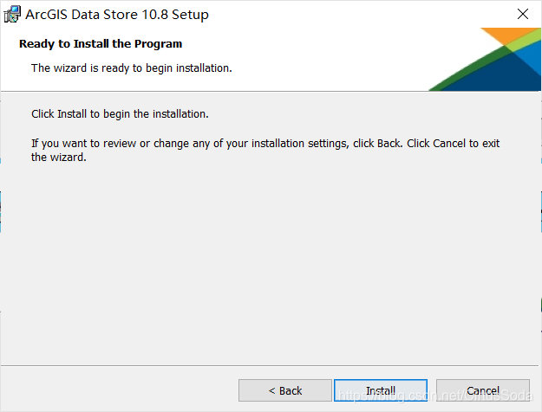Click the 'ArcGIS Data Store 10.8 Setup' title

[x=117, y=15]
